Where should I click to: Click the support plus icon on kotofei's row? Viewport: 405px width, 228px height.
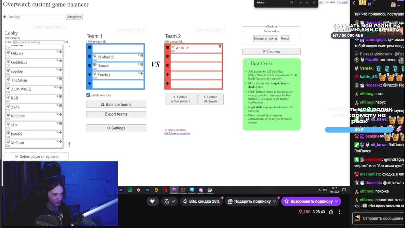coord(60,132)
